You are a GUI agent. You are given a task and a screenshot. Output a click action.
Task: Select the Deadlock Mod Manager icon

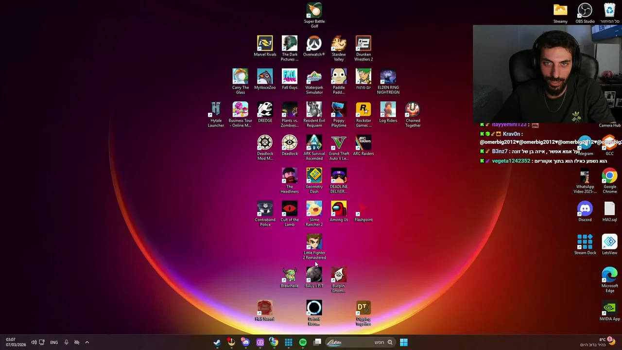click(265, 148)
